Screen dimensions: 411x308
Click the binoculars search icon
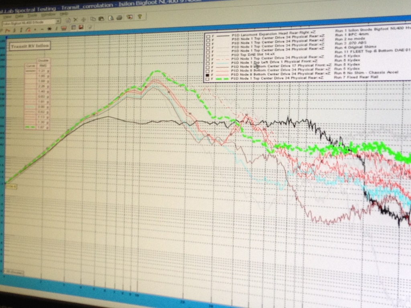pos(101,18)
